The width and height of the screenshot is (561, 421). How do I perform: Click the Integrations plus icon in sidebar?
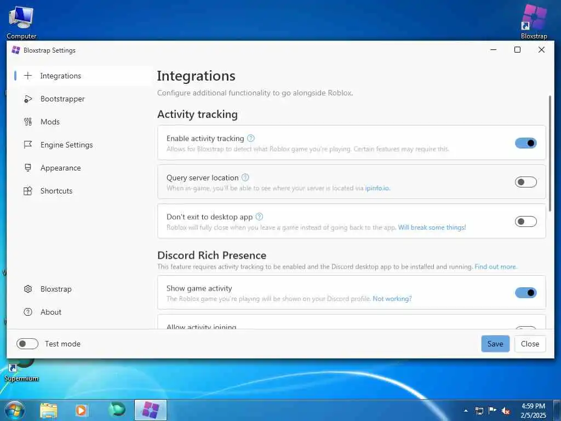[28, 76]
